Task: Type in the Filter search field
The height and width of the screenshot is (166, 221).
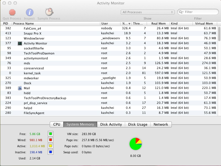Action: click(x=198, y=12)
